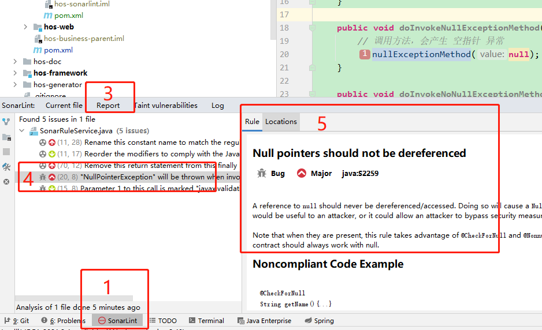Click the doInvokeNullExceptionMethod method name
Image resolution: width=542 pixels, height=330 pixels.
(x=469, y=28)
